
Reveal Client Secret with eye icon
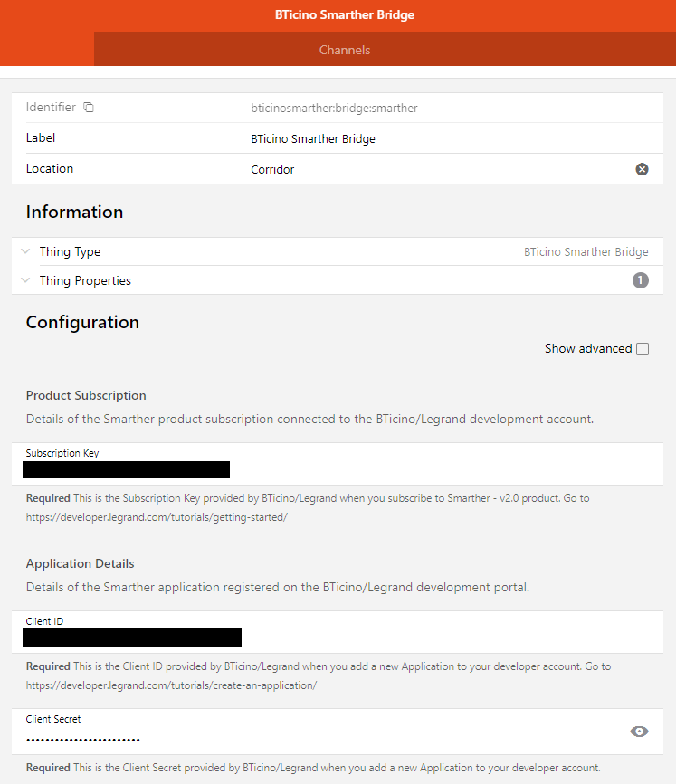coord(639,732)
